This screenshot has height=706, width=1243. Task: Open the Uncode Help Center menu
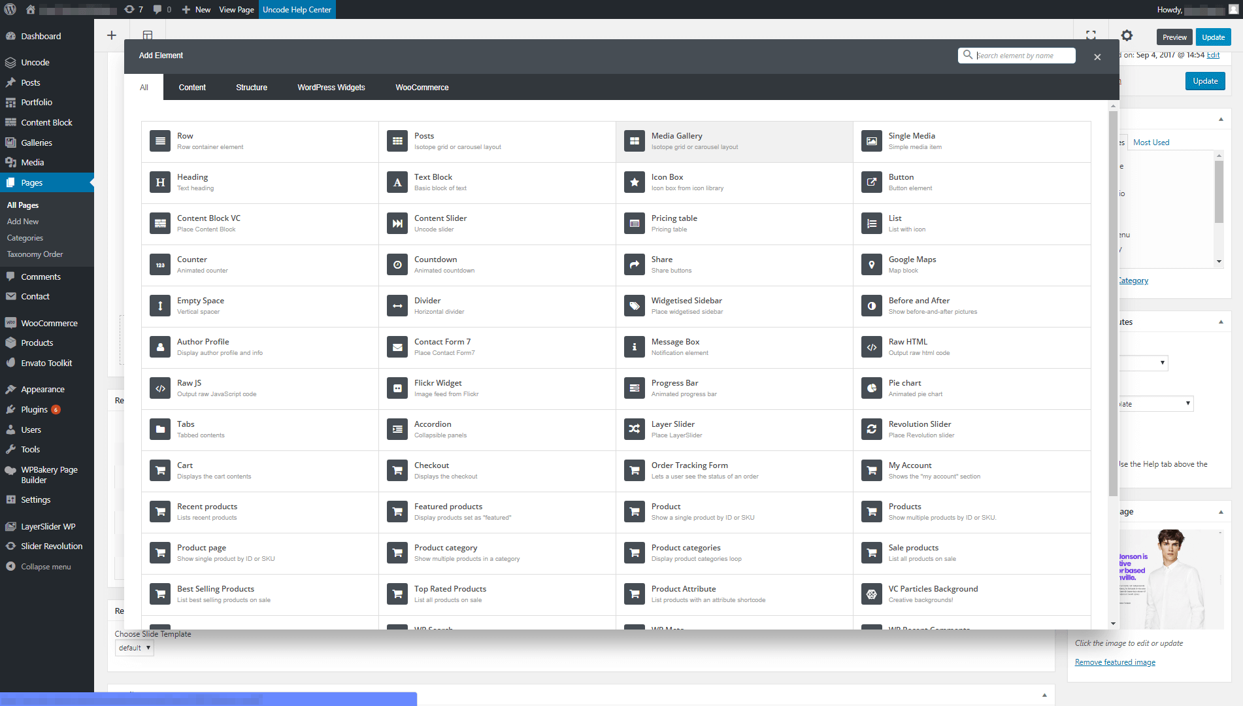pyautogui.click(x=297, y=9)
